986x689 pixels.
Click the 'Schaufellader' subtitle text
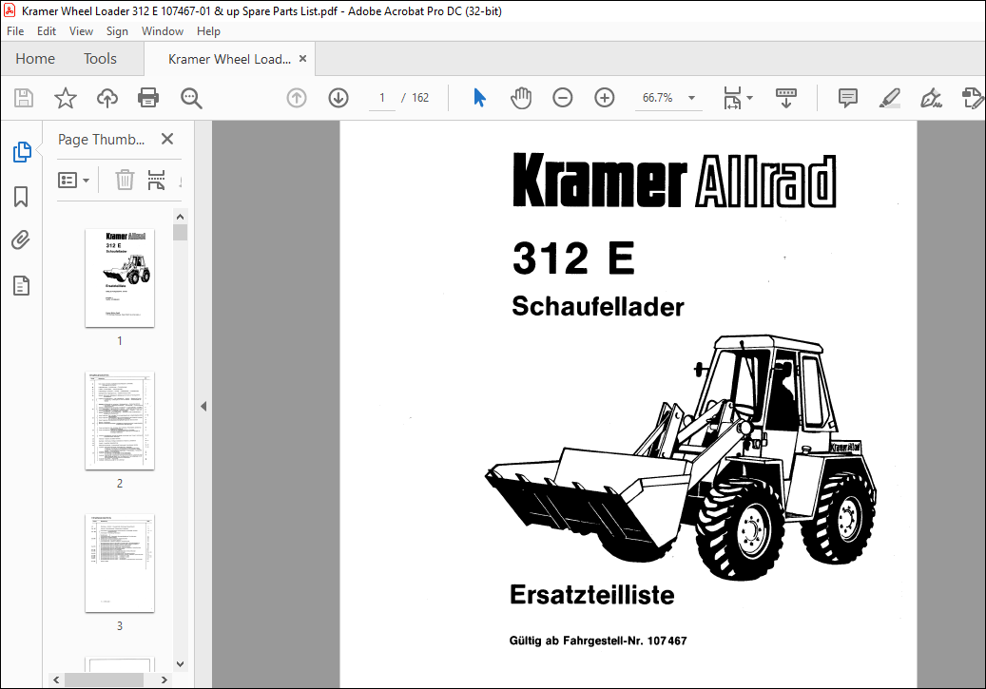(x=597, y=307)
